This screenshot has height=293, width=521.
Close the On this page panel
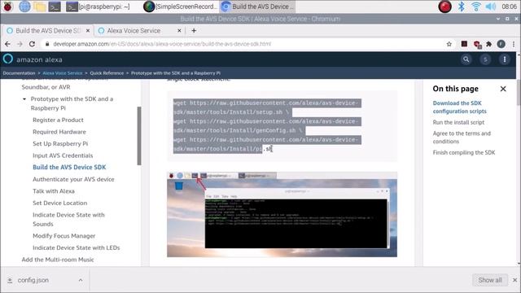pos(503,89)
